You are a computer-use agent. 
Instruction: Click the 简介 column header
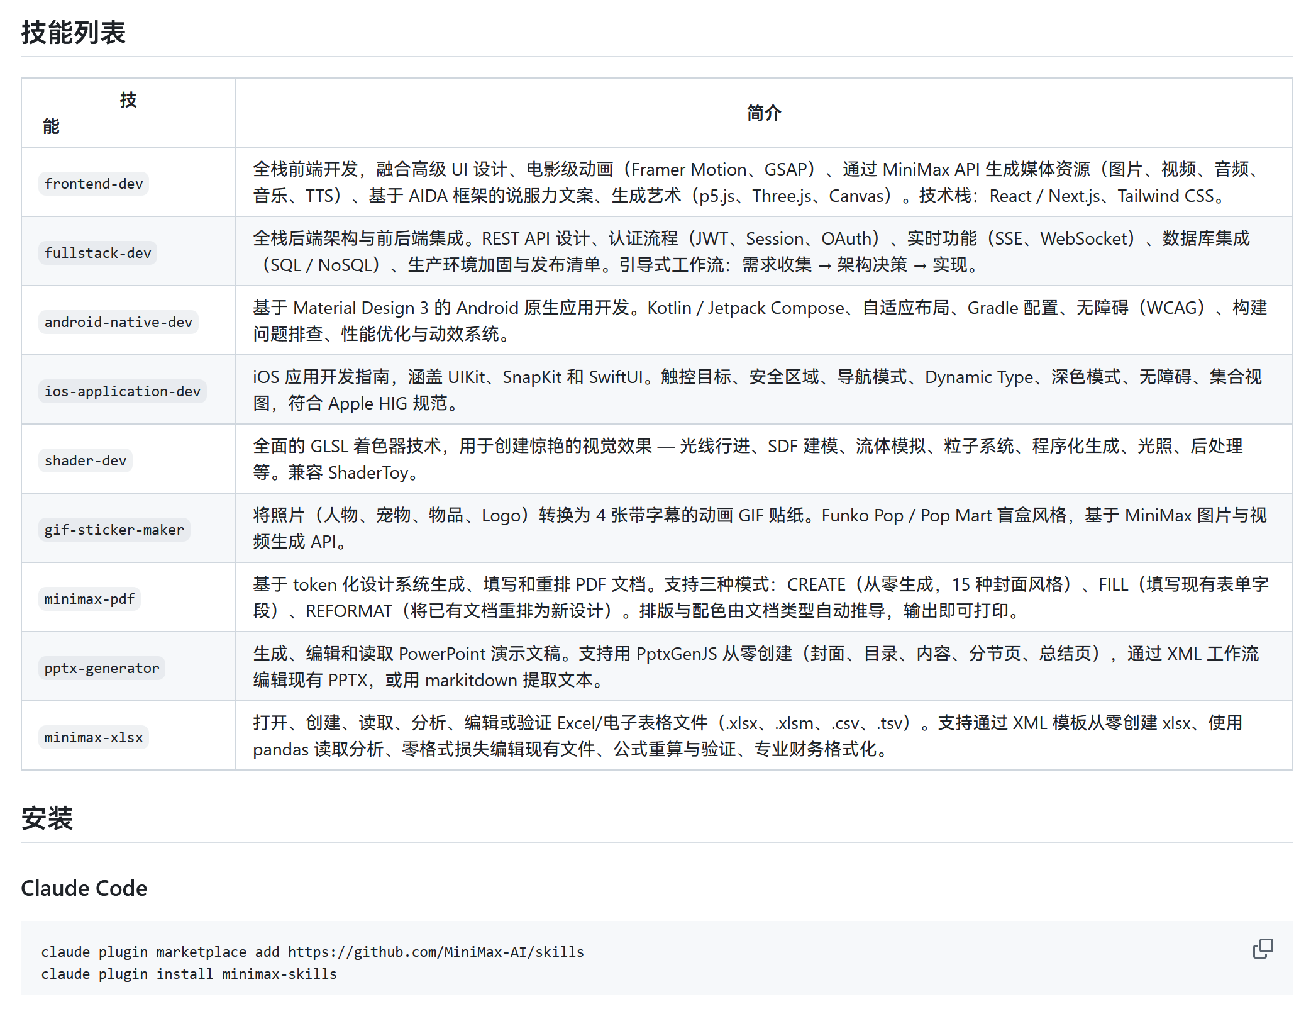point(763,113)
